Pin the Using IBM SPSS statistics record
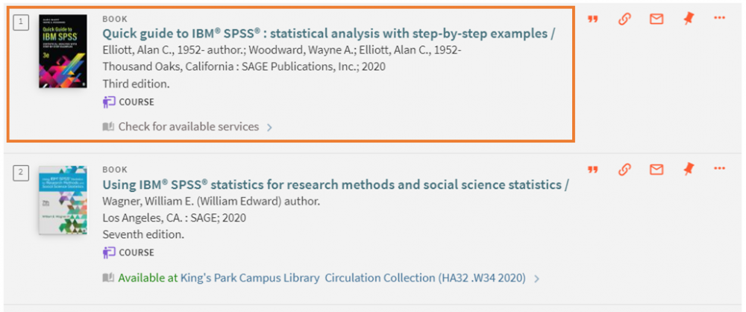Image resolution: width=746 pixels, height=312 pixels. 689,169
